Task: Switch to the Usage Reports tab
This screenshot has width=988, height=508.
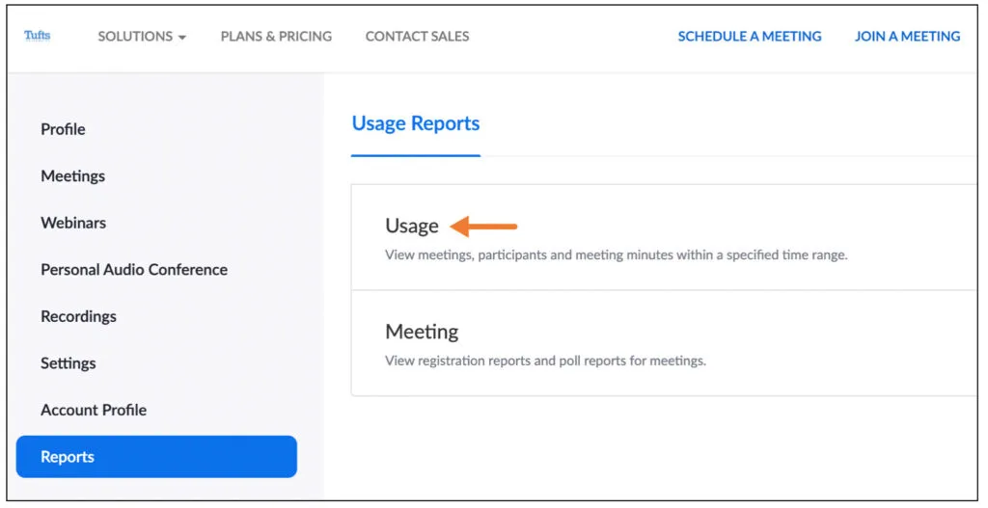Action: [x=415, y=123]
